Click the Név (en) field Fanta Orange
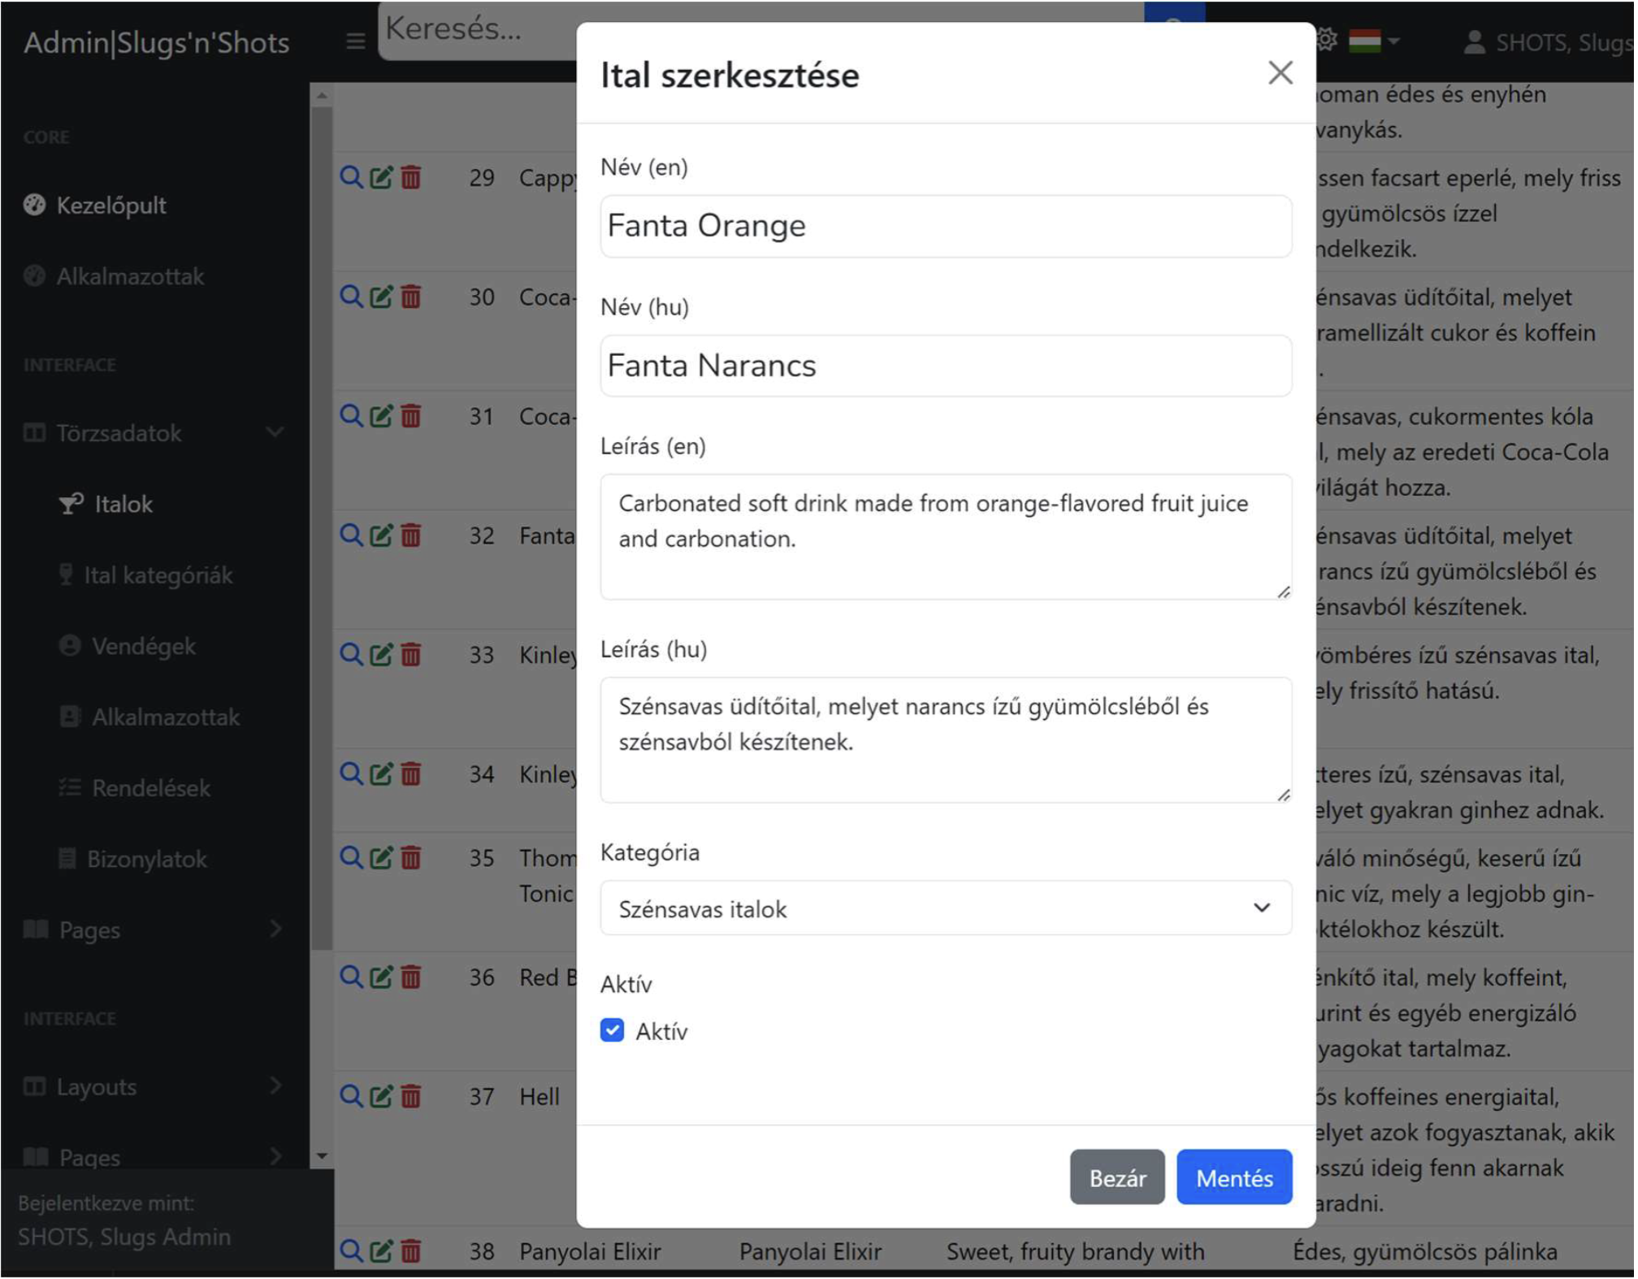Screen dimensions: 1638x1279 (x=947, y=227)
